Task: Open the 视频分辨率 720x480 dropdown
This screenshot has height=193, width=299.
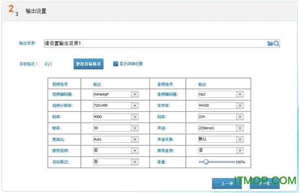Action: tap(116, 106)
